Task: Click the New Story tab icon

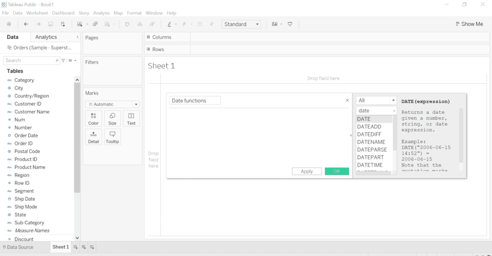Action: click(x=92, y=247)
